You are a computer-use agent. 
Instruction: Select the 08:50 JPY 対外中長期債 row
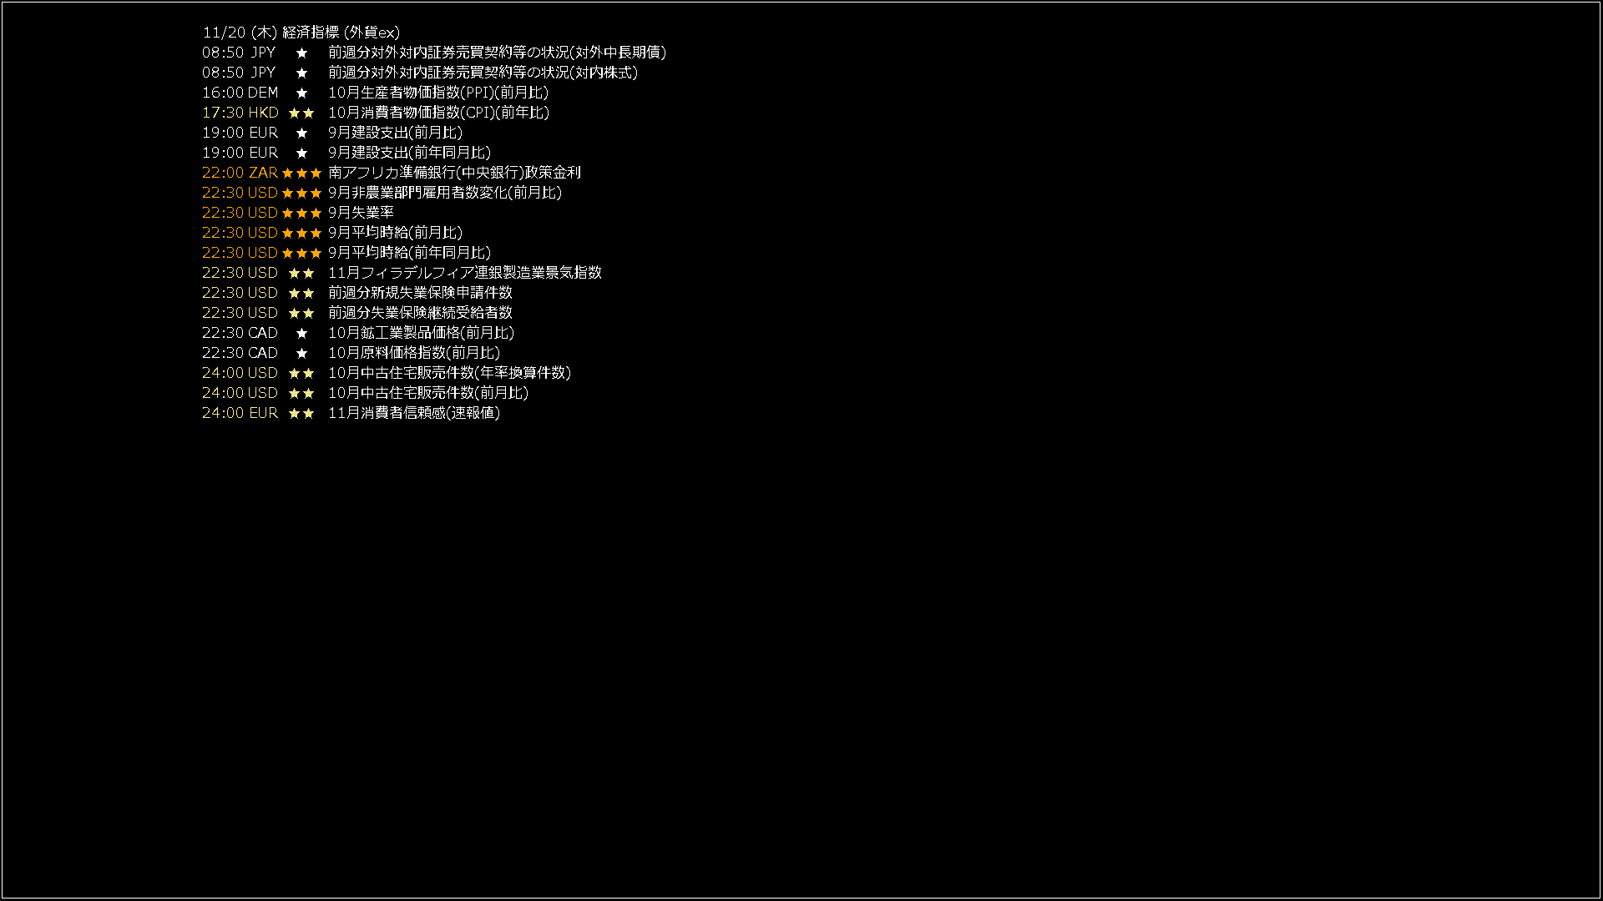(434, 53)
